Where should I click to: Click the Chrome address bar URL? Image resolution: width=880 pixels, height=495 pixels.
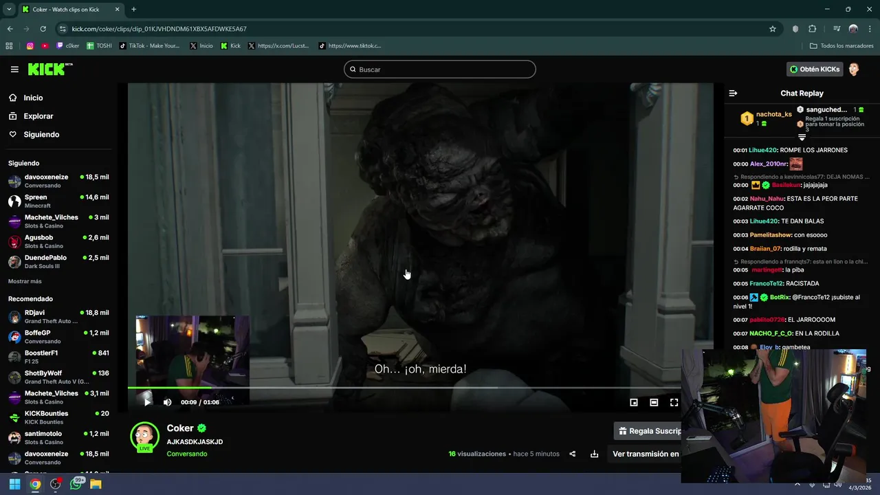pyautogui.click(x=159, y=29)
